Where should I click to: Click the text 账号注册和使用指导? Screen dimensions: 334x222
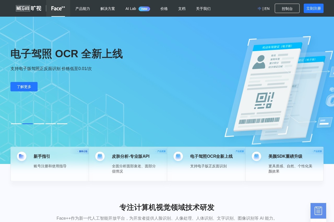pyautogui.click(x=50, y=166)
